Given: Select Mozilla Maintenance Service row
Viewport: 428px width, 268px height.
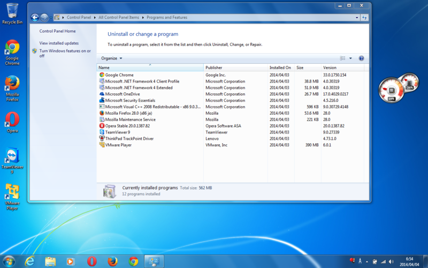Looking at the screenshot, I should pos(230,119).
